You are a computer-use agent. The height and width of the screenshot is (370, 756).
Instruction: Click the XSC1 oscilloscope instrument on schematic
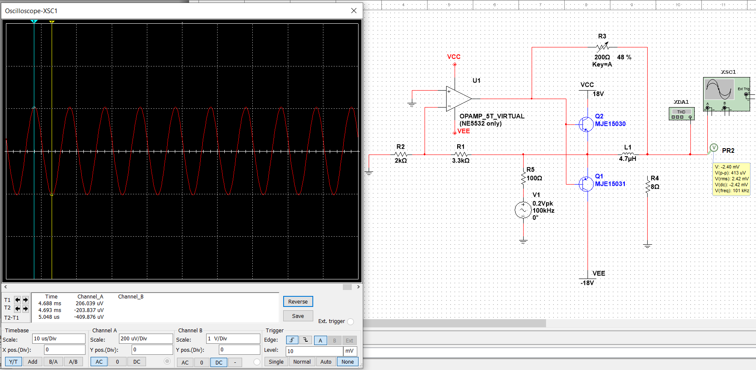coord(726,94)
